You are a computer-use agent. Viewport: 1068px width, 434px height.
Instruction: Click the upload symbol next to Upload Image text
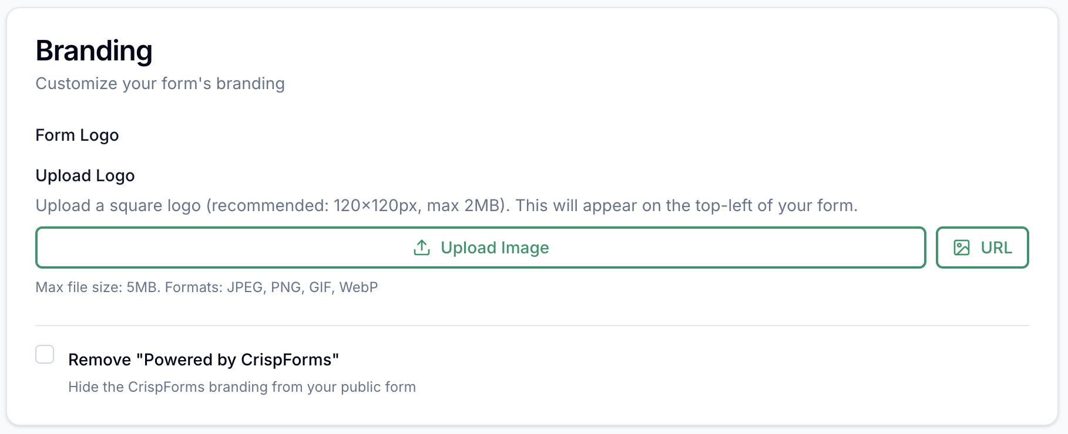[x=421, y=247]
